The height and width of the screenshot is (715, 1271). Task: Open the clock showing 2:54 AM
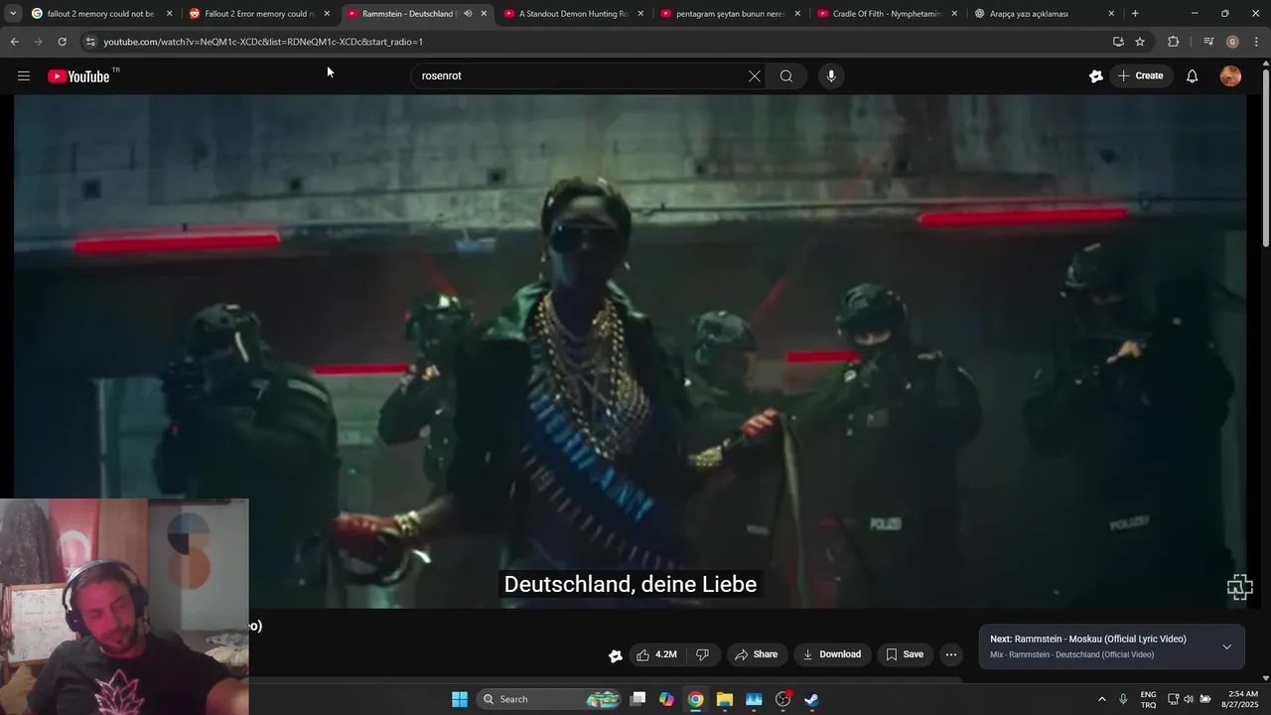1243,699
